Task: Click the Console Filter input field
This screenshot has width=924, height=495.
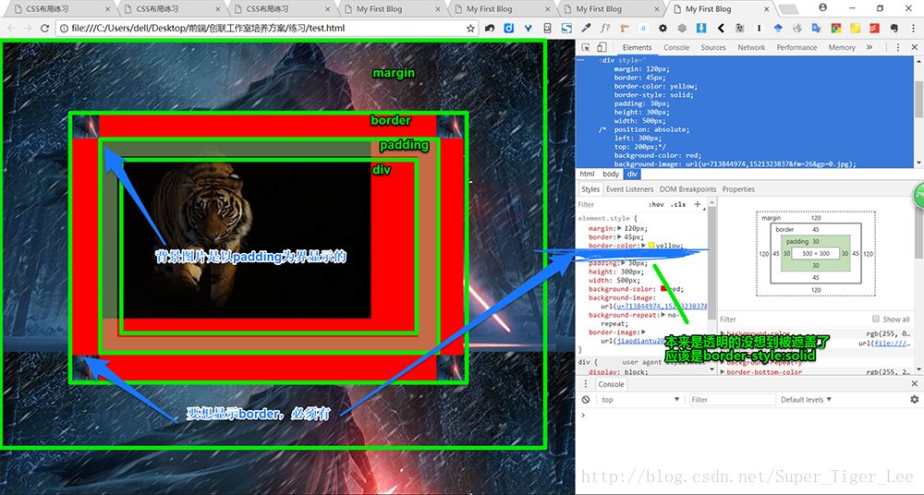Action: [x=733, y=400]
